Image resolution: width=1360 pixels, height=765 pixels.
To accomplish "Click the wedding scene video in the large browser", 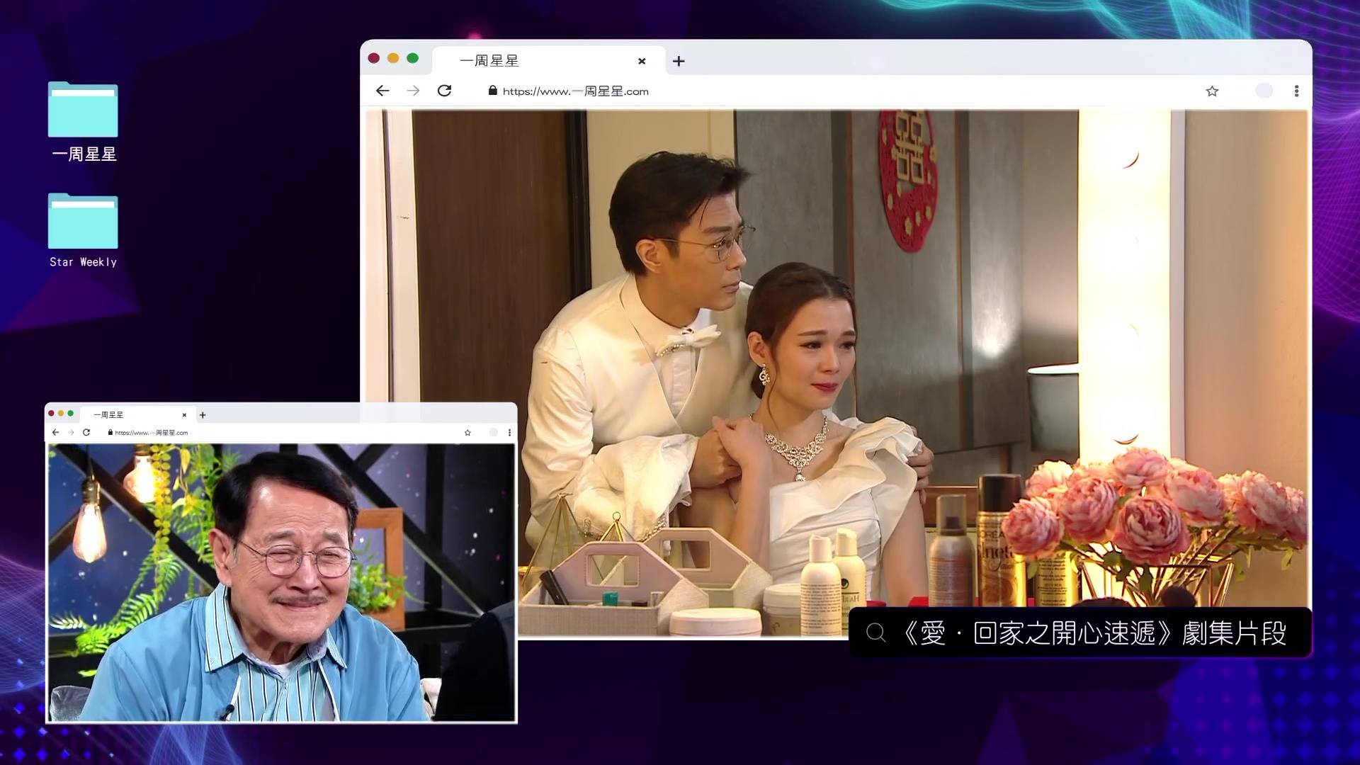I will (836, 373).
